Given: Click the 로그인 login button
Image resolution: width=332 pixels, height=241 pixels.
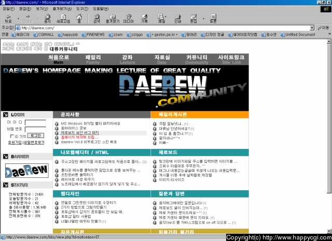Looking at the screenshot, I should (x=36, y=135).
